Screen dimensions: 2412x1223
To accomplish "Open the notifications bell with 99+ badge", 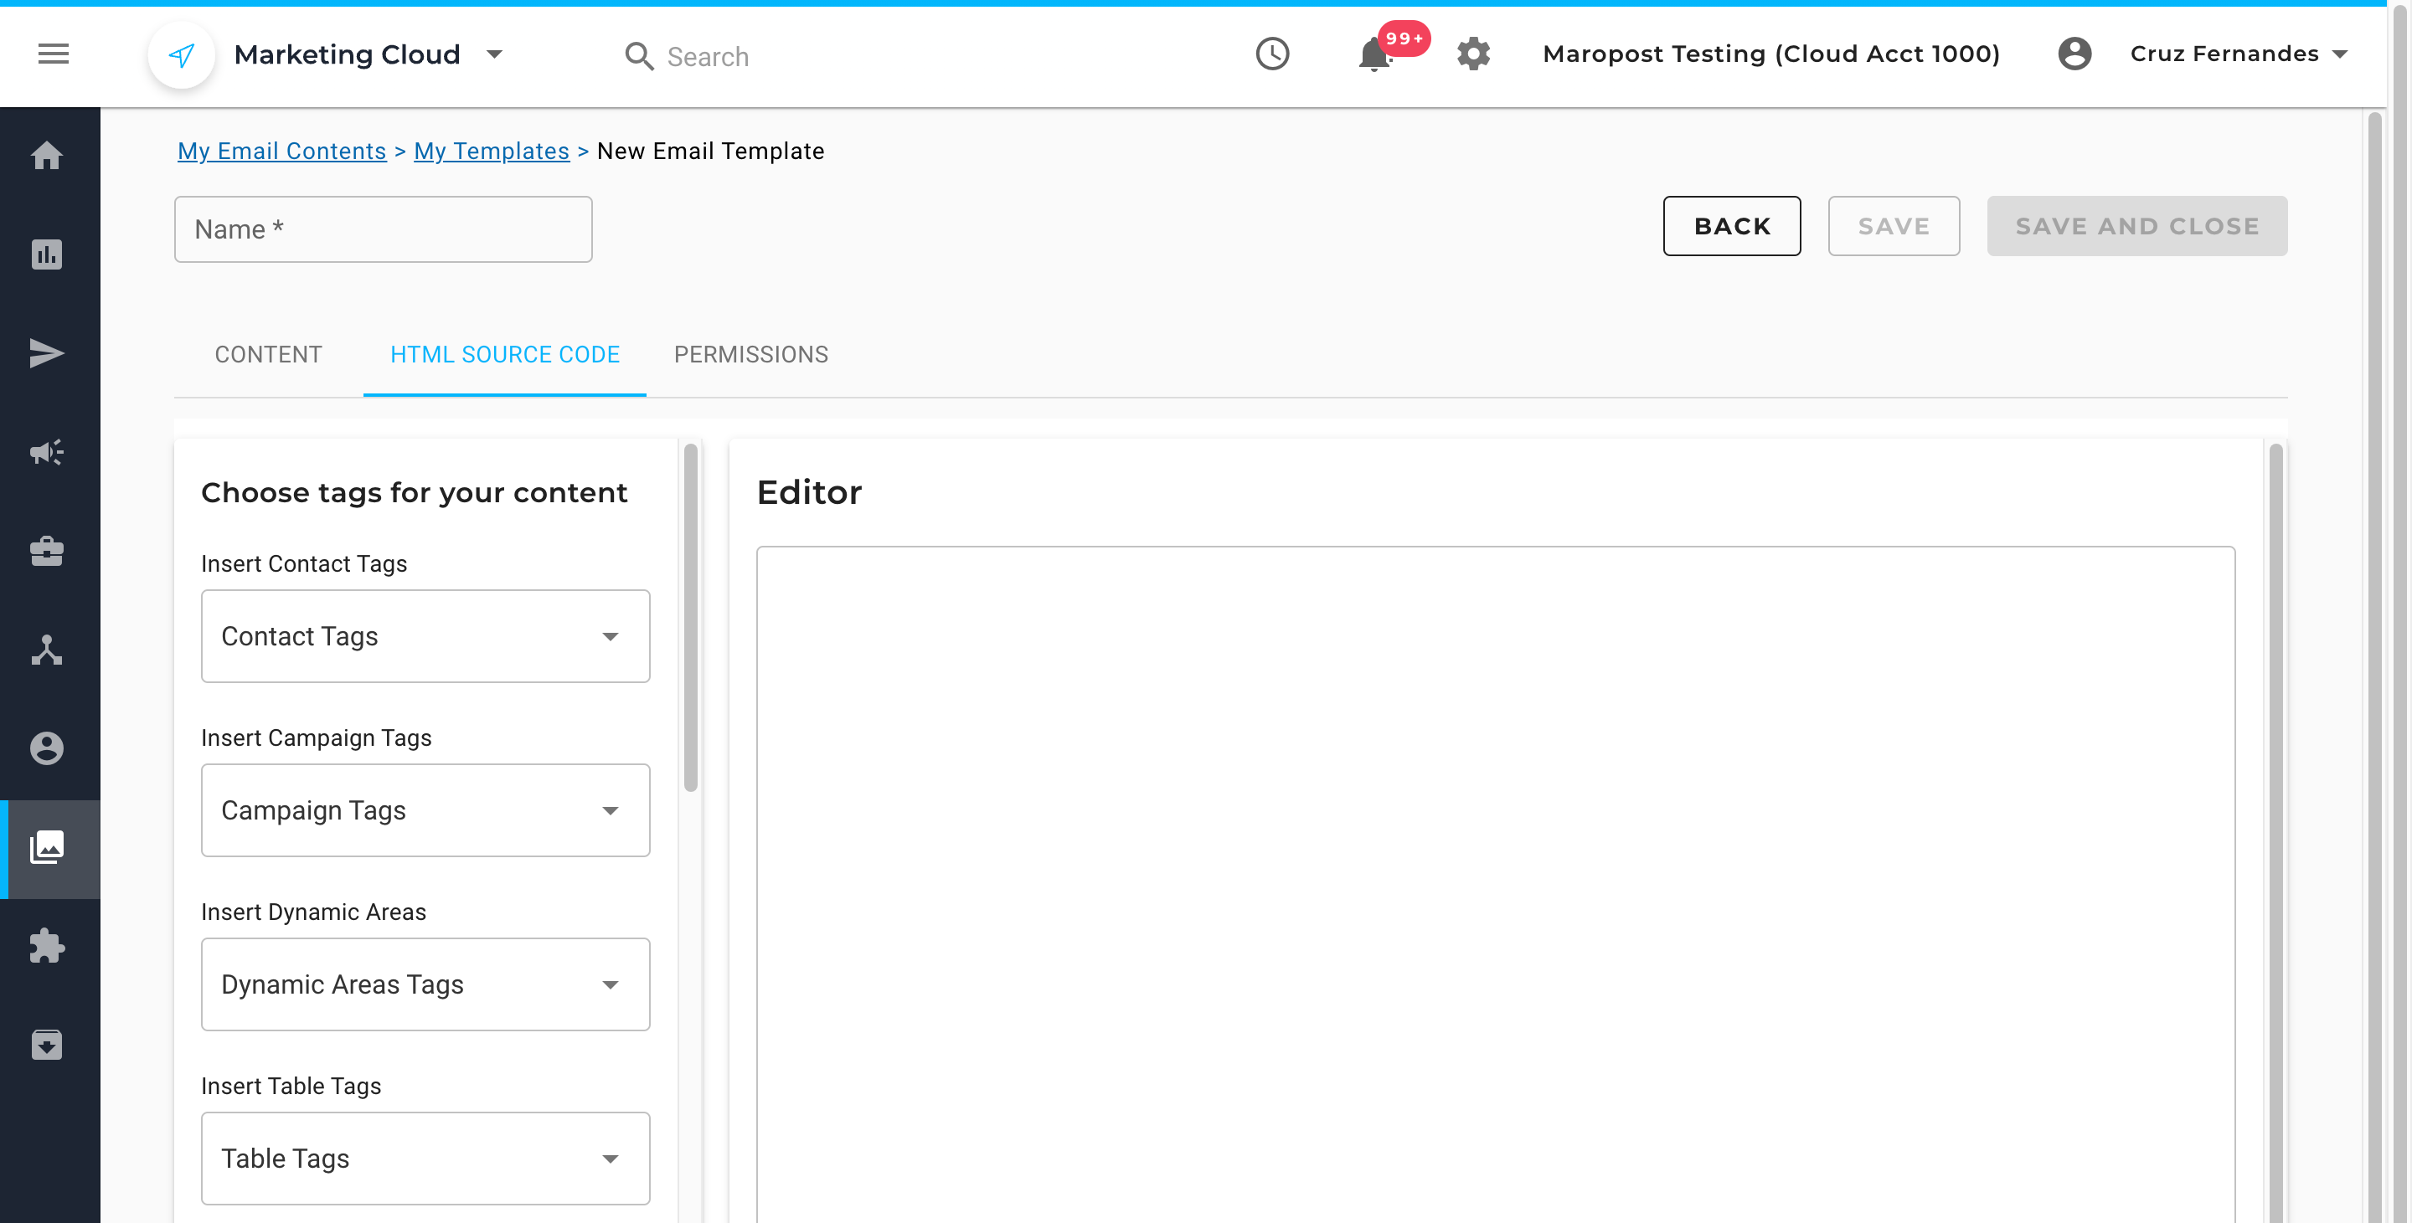I will tap(1374, 54).
